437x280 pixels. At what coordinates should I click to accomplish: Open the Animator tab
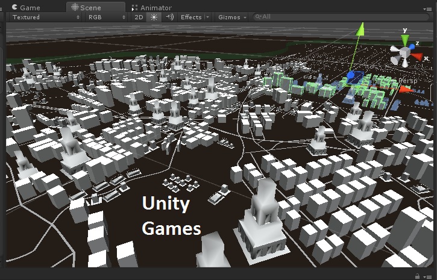click(152, 7)
